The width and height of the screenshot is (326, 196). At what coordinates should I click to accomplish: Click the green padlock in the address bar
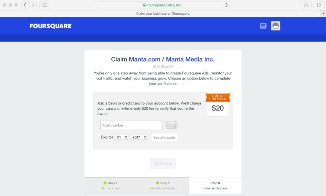[x=144, y=5]
